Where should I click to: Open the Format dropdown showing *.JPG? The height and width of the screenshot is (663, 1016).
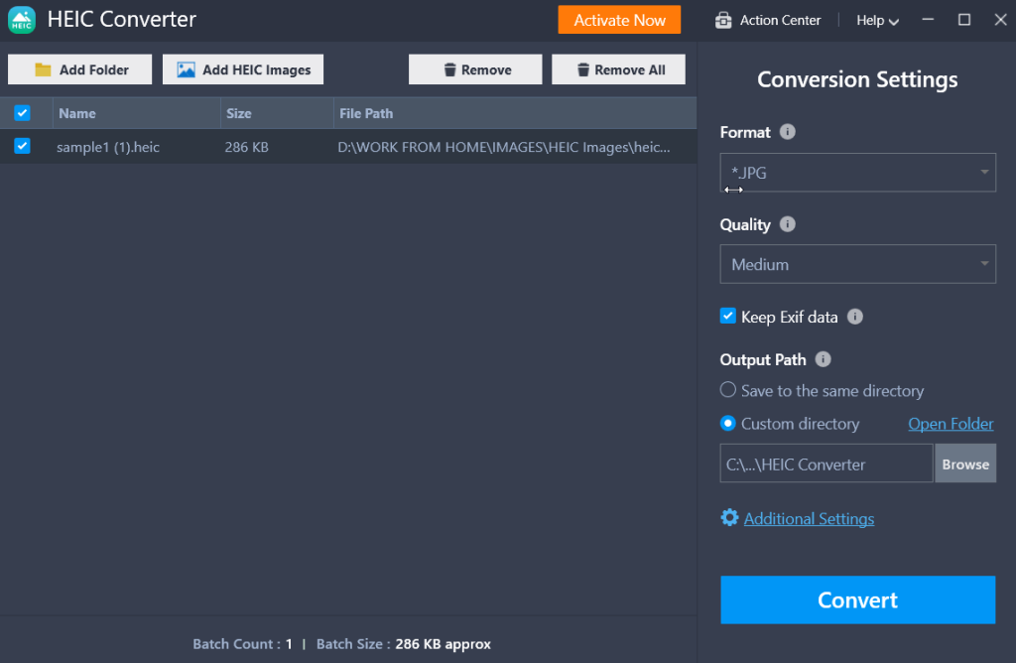(857, 173)
